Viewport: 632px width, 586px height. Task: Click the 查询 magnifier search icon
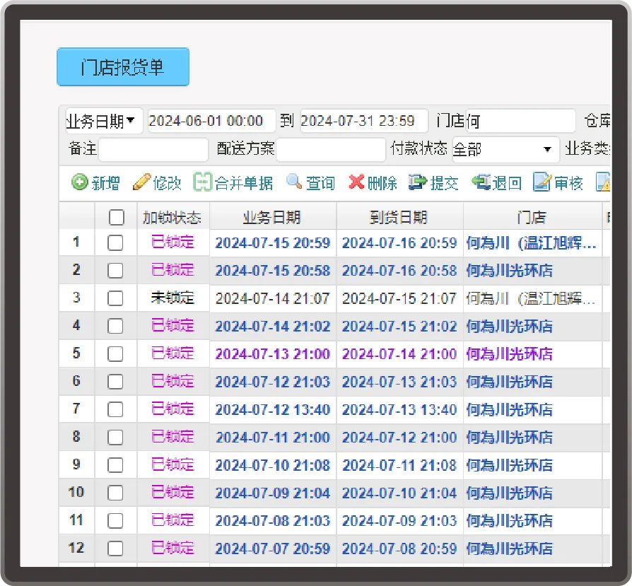[294, 182]
